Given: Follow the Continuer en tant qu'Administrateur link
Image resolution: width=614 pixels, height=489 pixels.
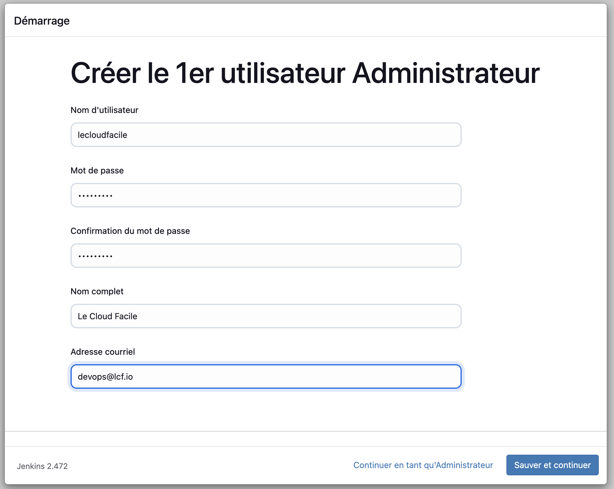Looking at the screenshot, I should tap(423, 465).
